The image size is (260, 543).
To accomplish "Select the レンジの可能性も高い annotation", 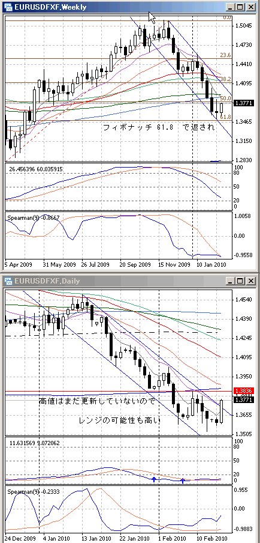I will click(120, 421).
